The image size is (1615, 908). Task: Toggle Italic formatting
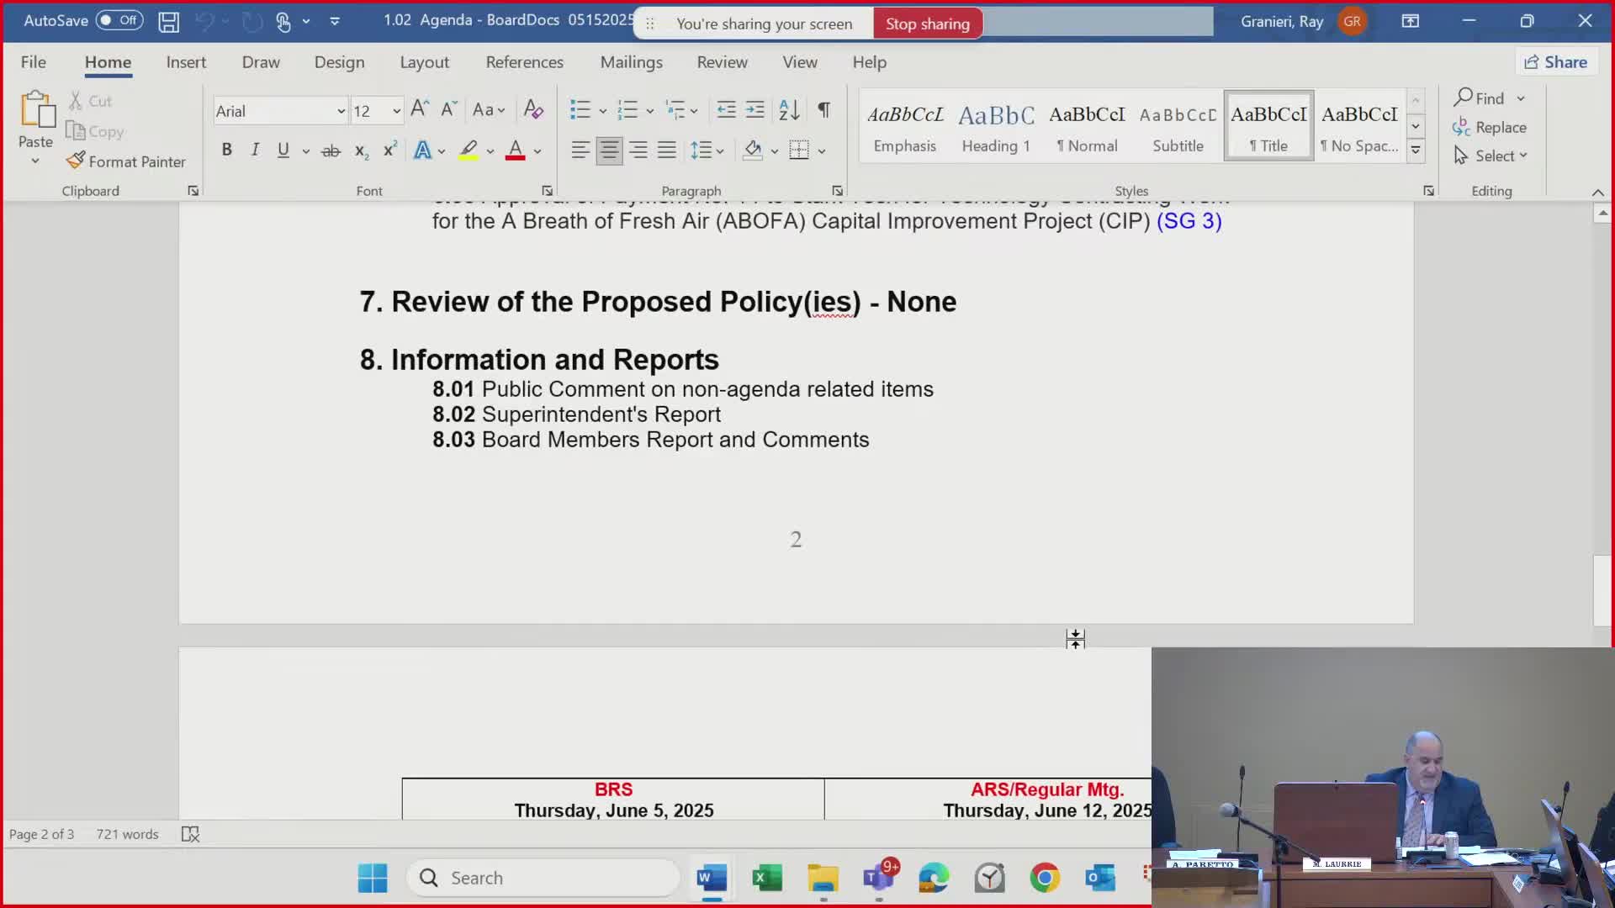pos(255,150)
